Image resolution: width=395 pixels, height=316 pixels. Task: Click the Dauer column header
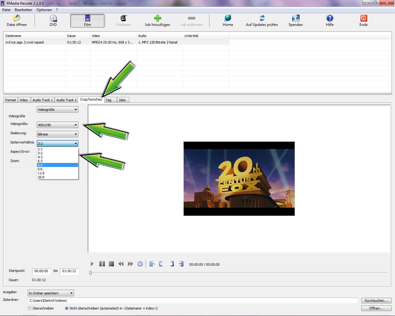tap(78, 36)
